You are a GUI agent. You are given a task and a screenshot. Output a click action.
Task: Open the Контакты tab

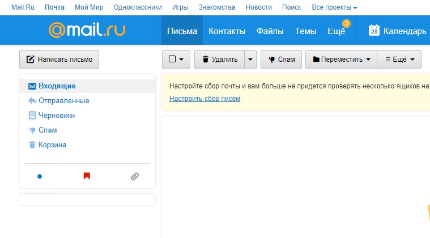227,31
